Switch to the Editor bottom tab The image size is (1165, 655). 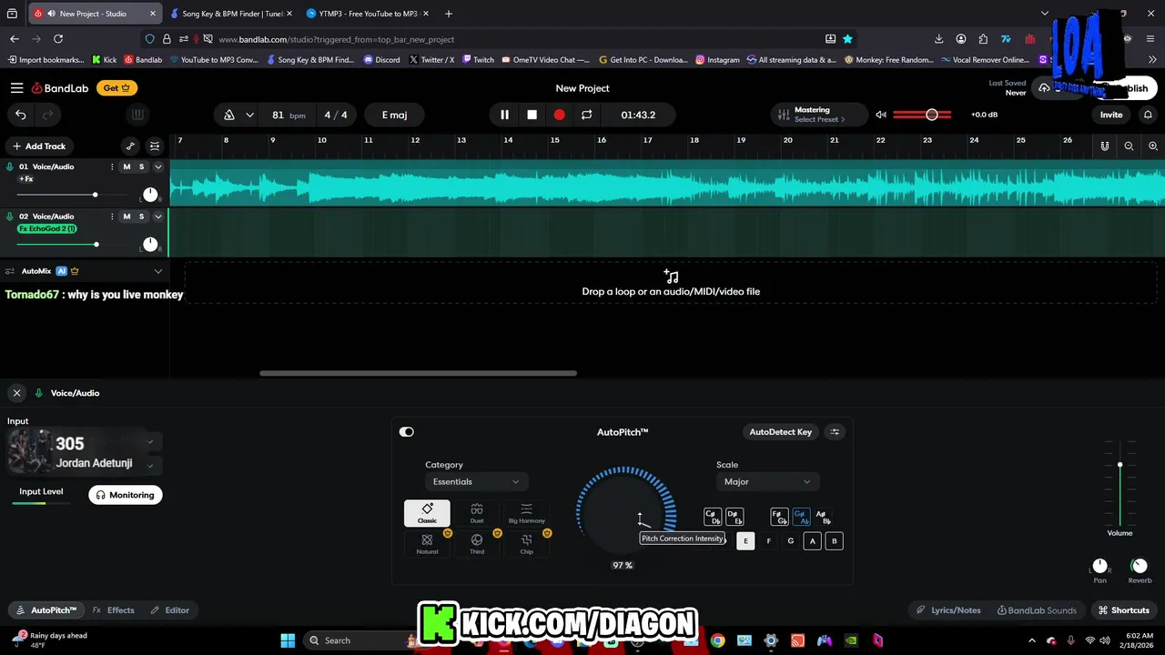[x=170, y=610]
